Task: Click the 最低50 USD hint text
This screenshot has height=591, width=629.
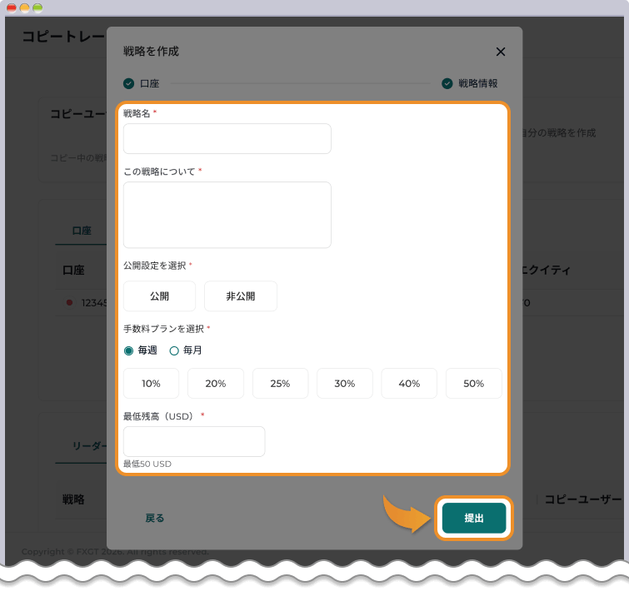Action: click(x=147, y=464)
